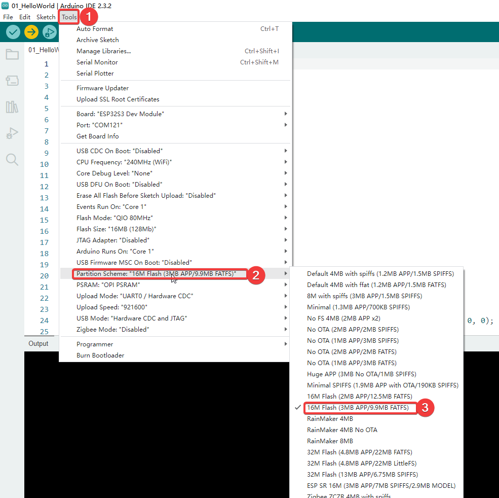Select Huge APP (3MB No OTA/1MB SPIFFS)
Viewport: 499px width, 498px height.
pos(376,374)
